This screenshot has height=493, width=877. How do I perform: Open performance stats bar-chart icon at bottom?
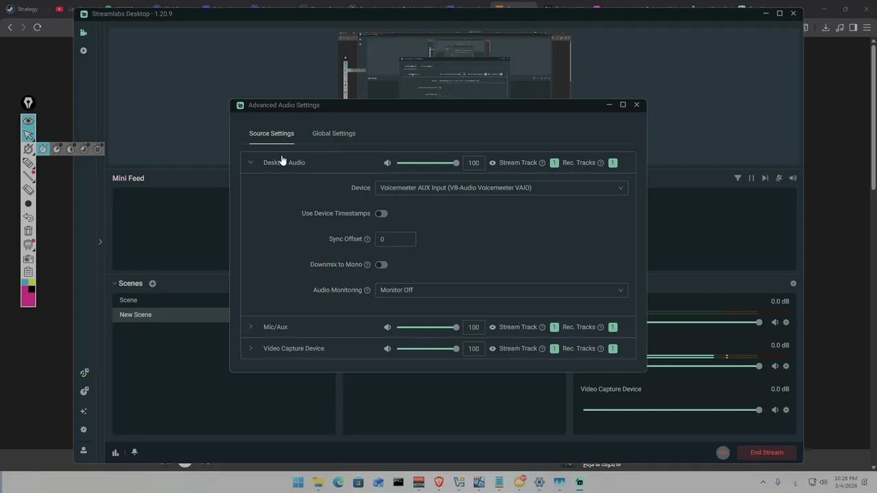coord(116,453)
